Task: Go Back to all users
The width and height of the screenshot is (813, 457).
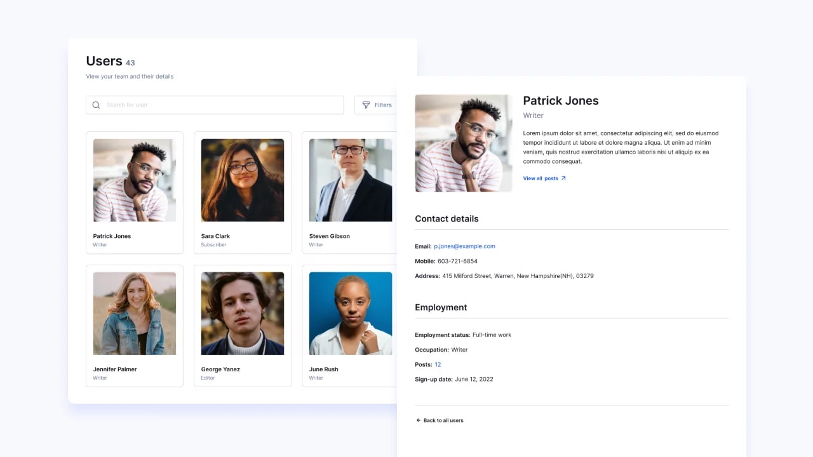Action: (443, 420)
